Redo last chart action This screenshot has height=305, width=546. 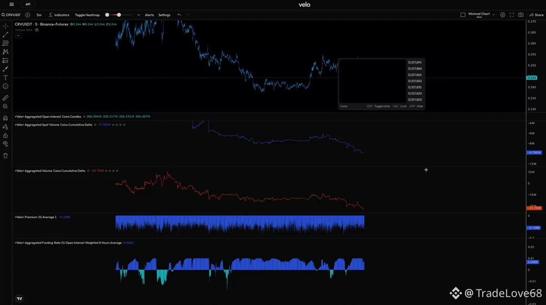(x=189, y=15)
